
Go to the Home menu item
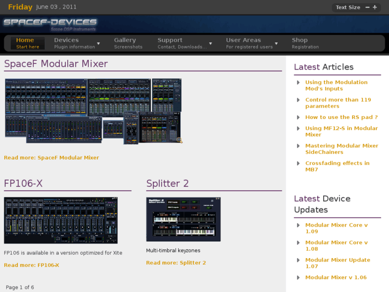coord(27,43)
